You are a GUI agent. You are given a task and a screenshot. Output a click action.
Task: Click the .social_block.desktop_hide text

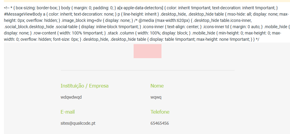tap(29, 27)
